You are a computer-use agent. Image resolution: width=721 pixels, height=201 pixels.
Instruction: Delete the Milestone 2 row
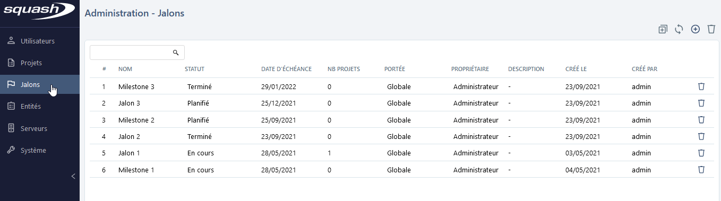tap(701, 120)
